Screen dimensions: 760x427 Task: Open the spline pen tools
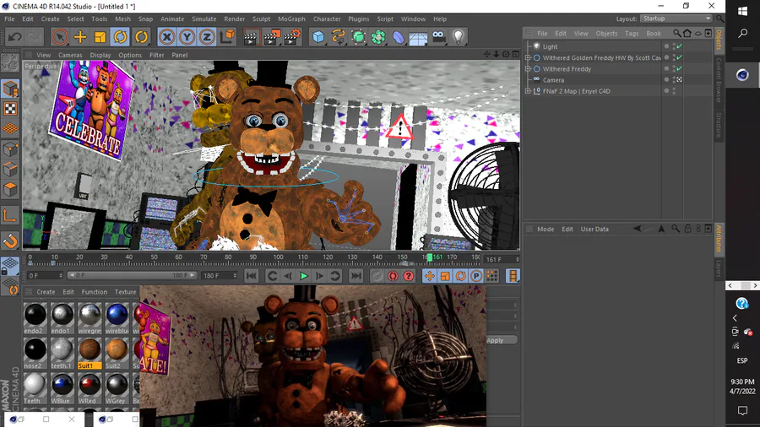click(x=339, y=37)
